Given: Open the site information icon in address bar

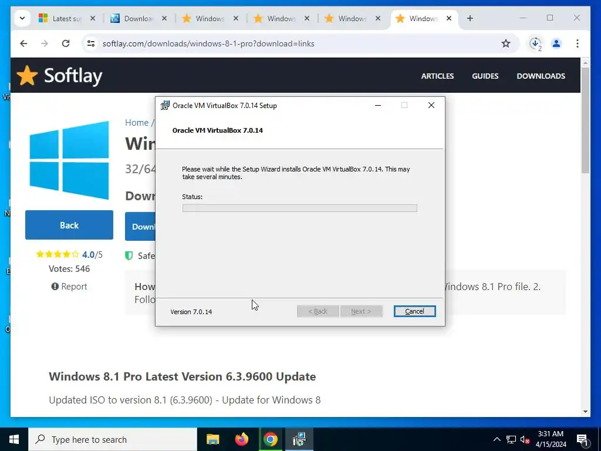Looking at the screenshot, I should pos(91,43).
